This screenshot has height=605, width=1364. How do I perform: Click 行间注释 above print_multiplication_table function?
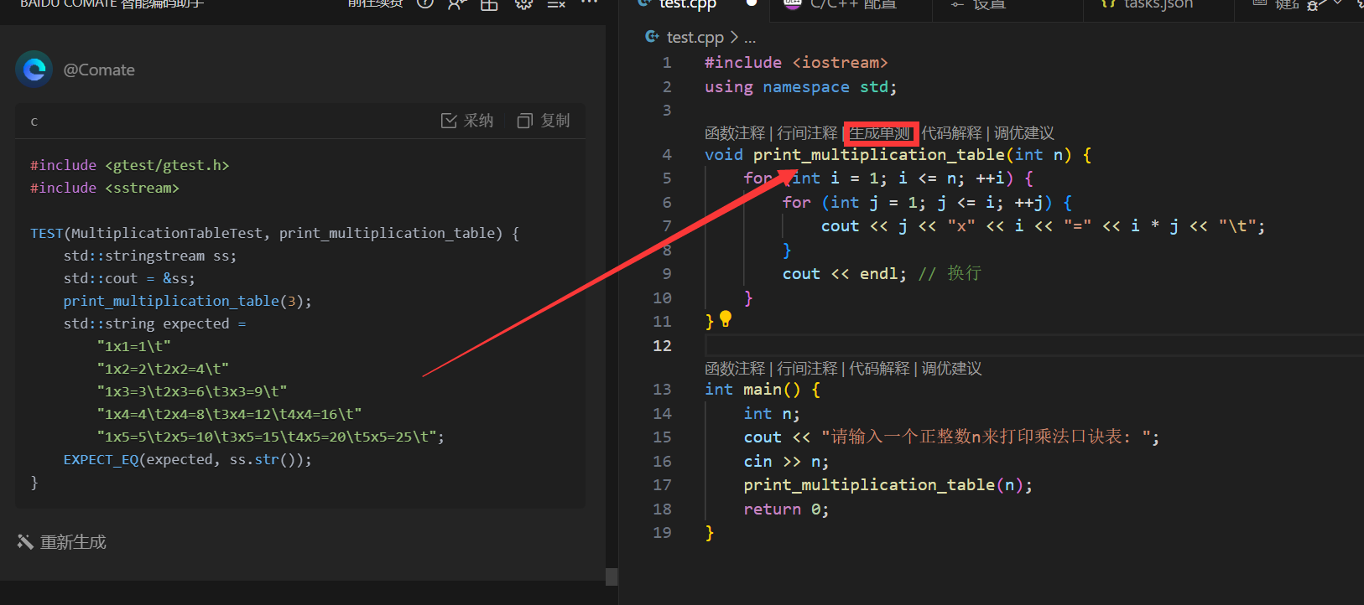tap(807, 133)
